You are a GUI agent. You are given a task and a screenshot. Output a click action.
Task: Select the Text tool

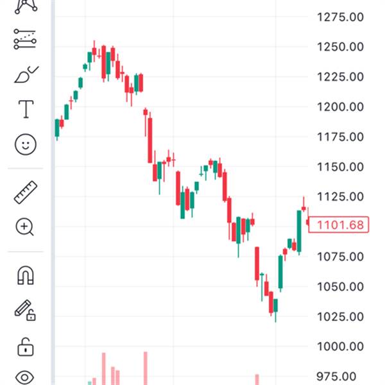tap(26, 109)
